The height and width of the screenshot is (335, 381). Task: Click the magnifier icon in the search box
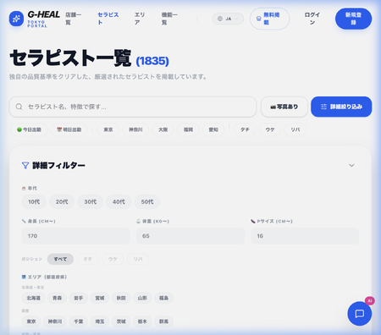19,107
